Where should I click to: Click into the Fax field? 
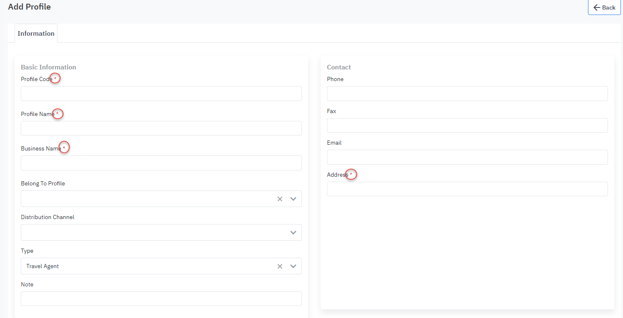tap(467, 126)
